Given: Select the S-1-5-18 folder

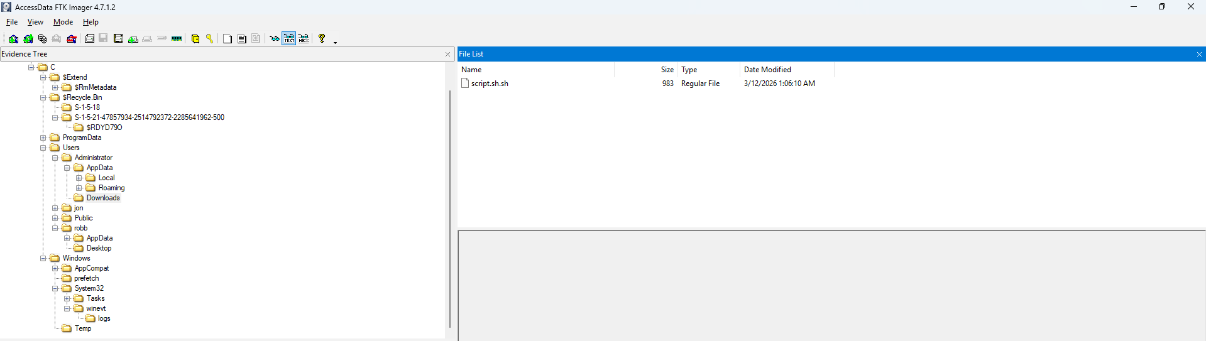Looking at the screenshot, I should [x=87, y=107].
